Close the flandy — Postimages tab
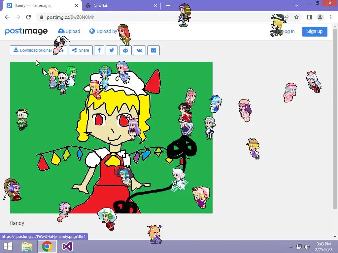338x253 pixels. click(77, 6)
